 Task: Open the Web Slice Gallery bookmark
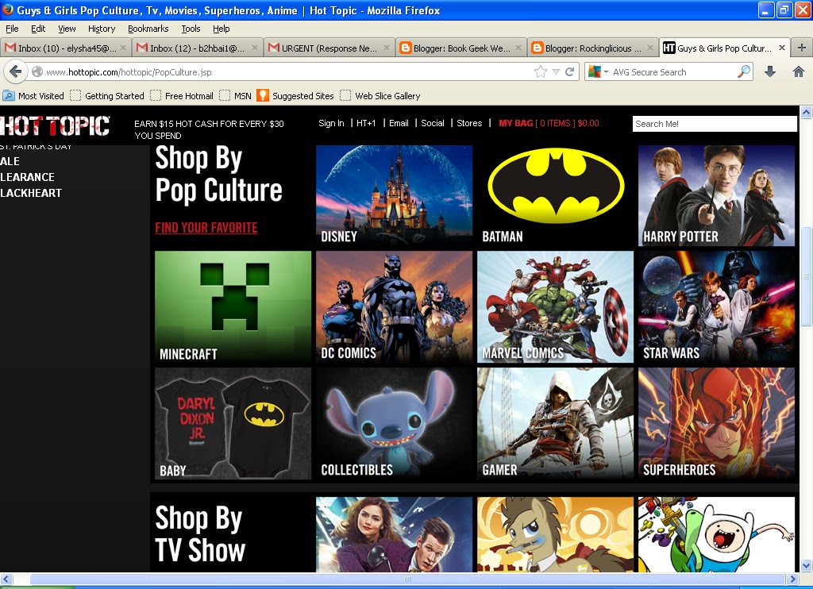pyautogui.click(x=380, y=96)
